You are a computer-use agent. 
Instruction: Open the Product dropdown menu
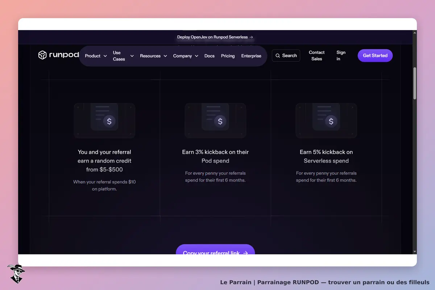click(96, 56)
